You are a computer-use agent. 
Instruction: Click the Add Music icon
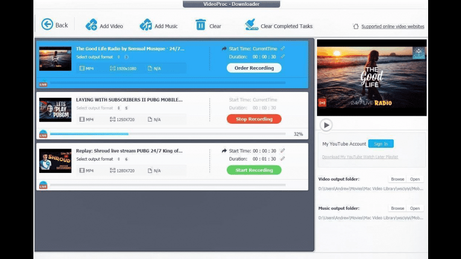(x=146, y=25)
